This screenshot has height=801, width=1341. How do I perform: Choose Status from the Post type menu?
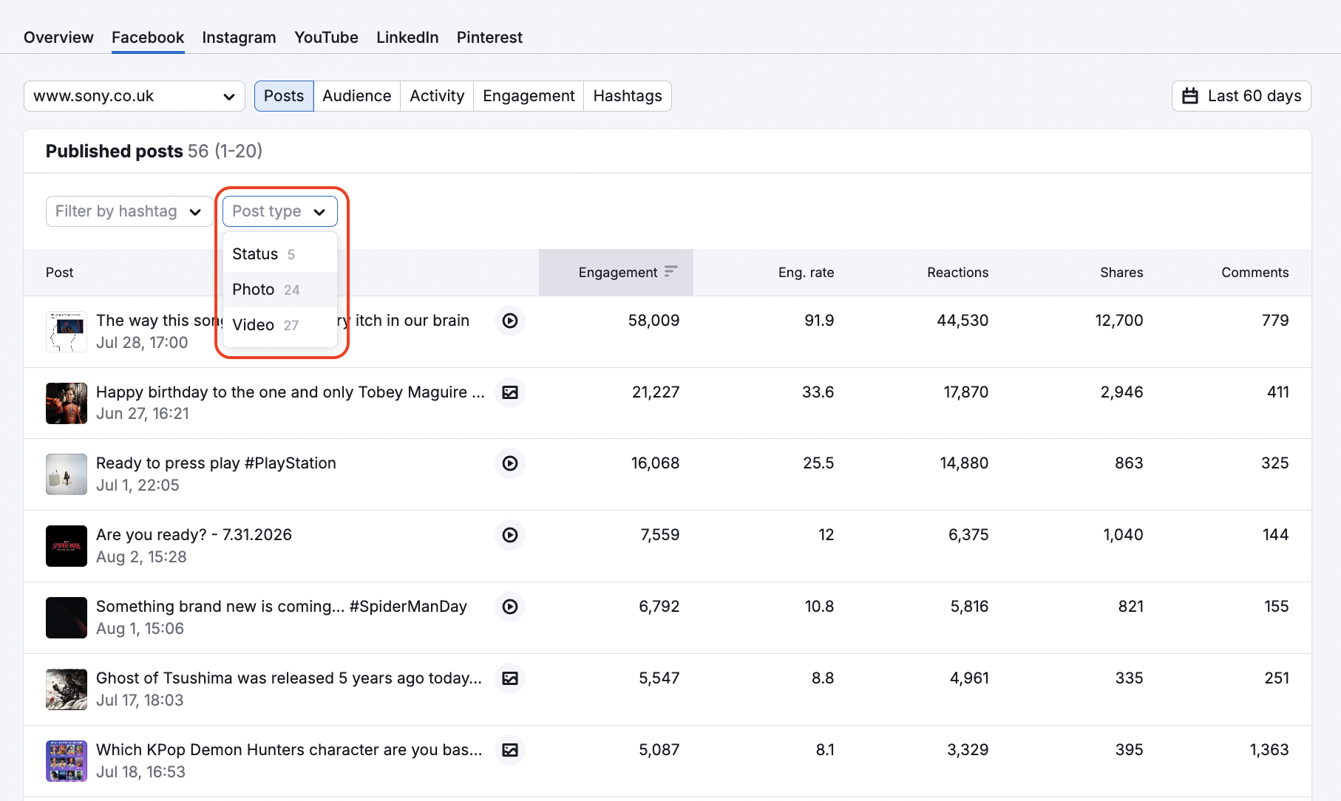[254, 253]
